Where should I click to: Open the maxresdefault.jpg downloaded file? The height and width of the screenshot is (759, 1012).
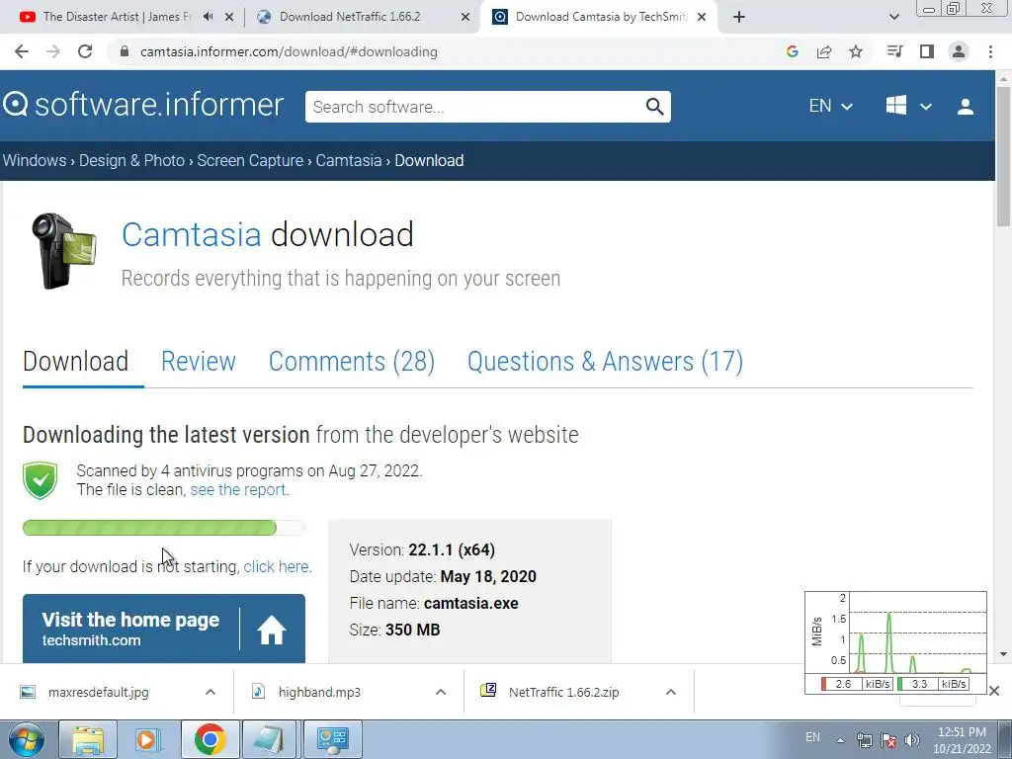tap(98, 692)
